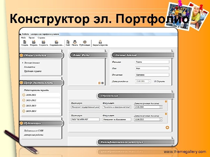
Task: Click the Публикация globe icon
Action: click(85, 42)
